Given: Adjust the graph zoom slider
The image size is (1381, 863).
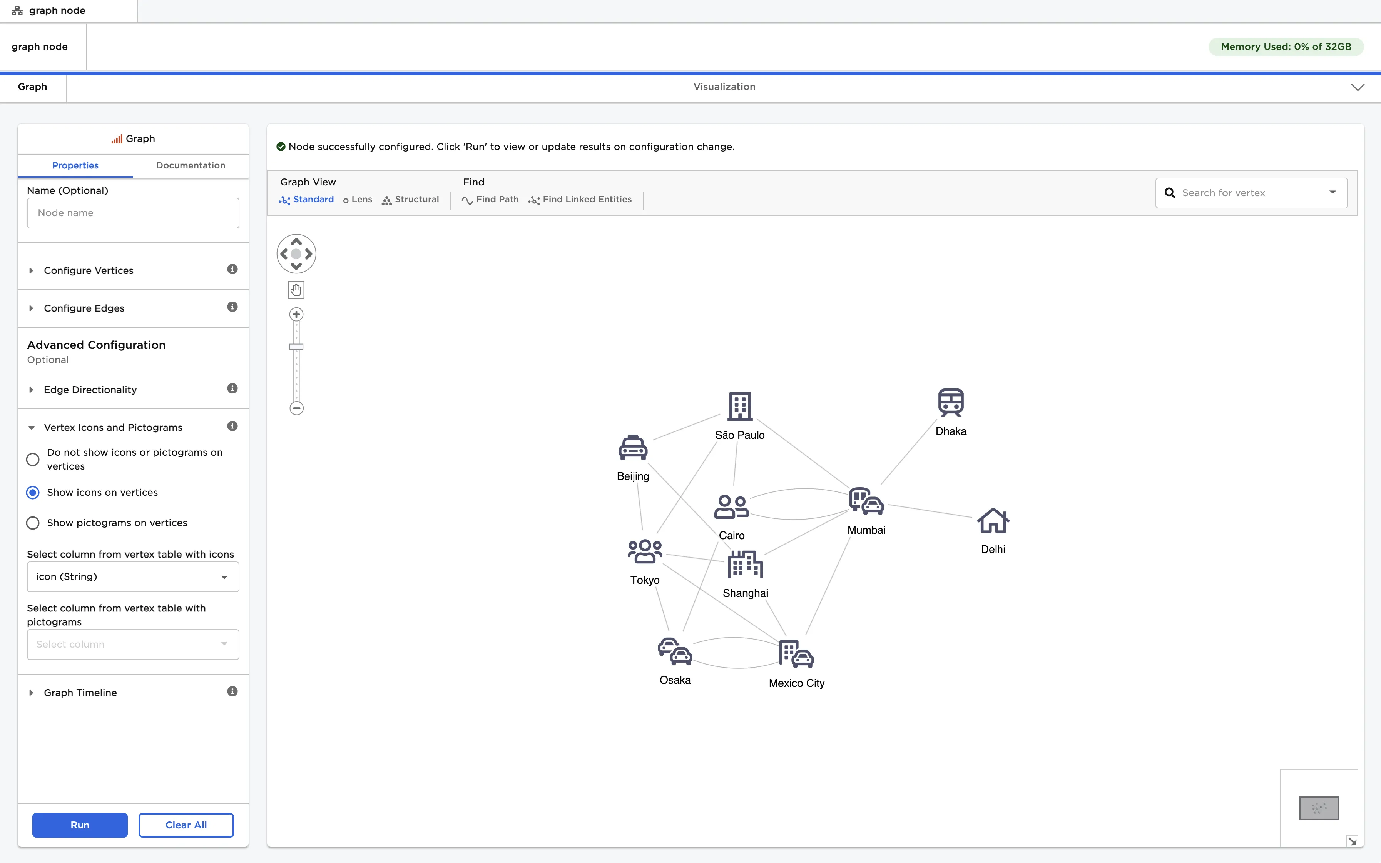Looking at the screenshot, I should point(296,347).
